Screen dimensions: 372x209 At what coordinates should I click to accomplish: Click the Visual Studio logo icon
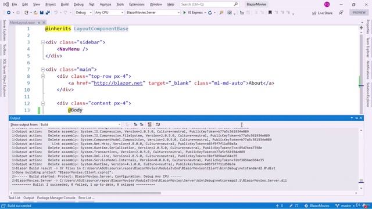pos(6,4)
